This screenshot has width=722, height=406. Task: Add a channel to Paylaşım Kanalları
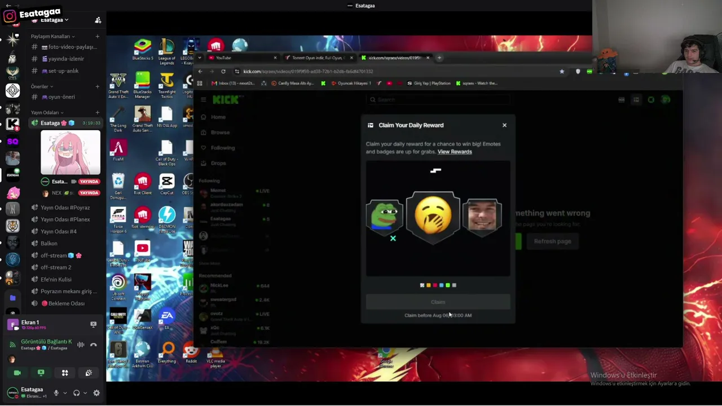[97, 37]
